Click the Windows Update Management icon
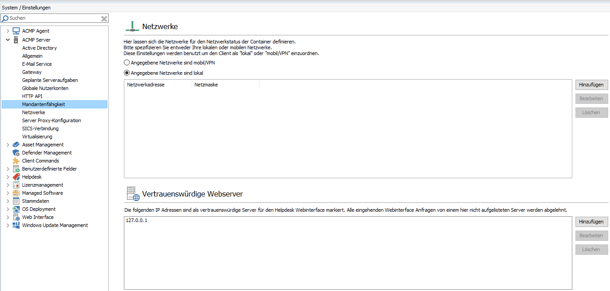 coord(15,225)
